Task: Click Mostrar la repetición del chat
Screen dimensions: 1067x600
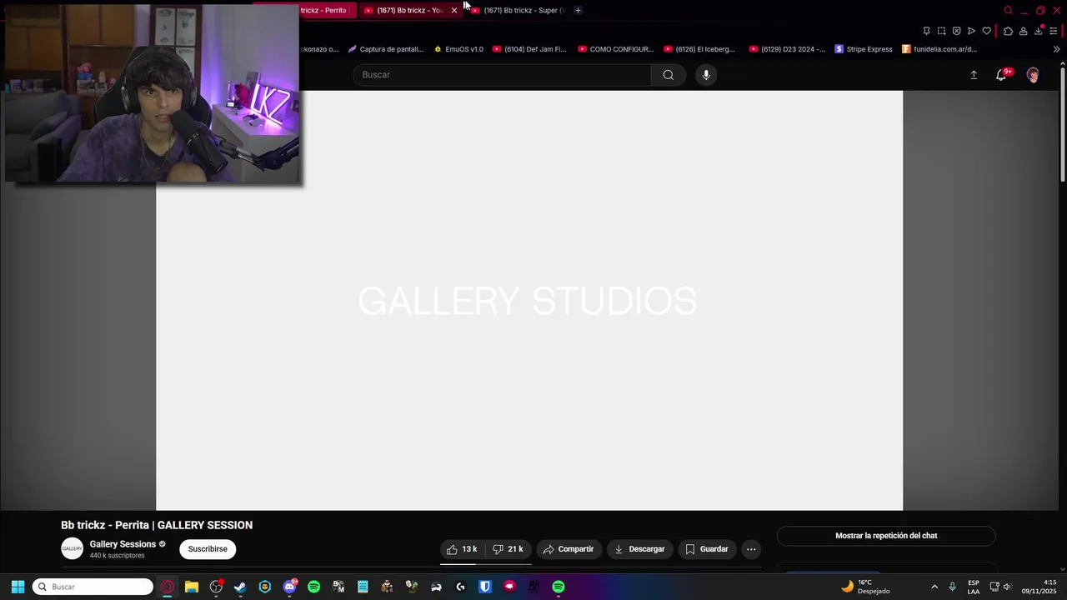Action: point(886,536)
